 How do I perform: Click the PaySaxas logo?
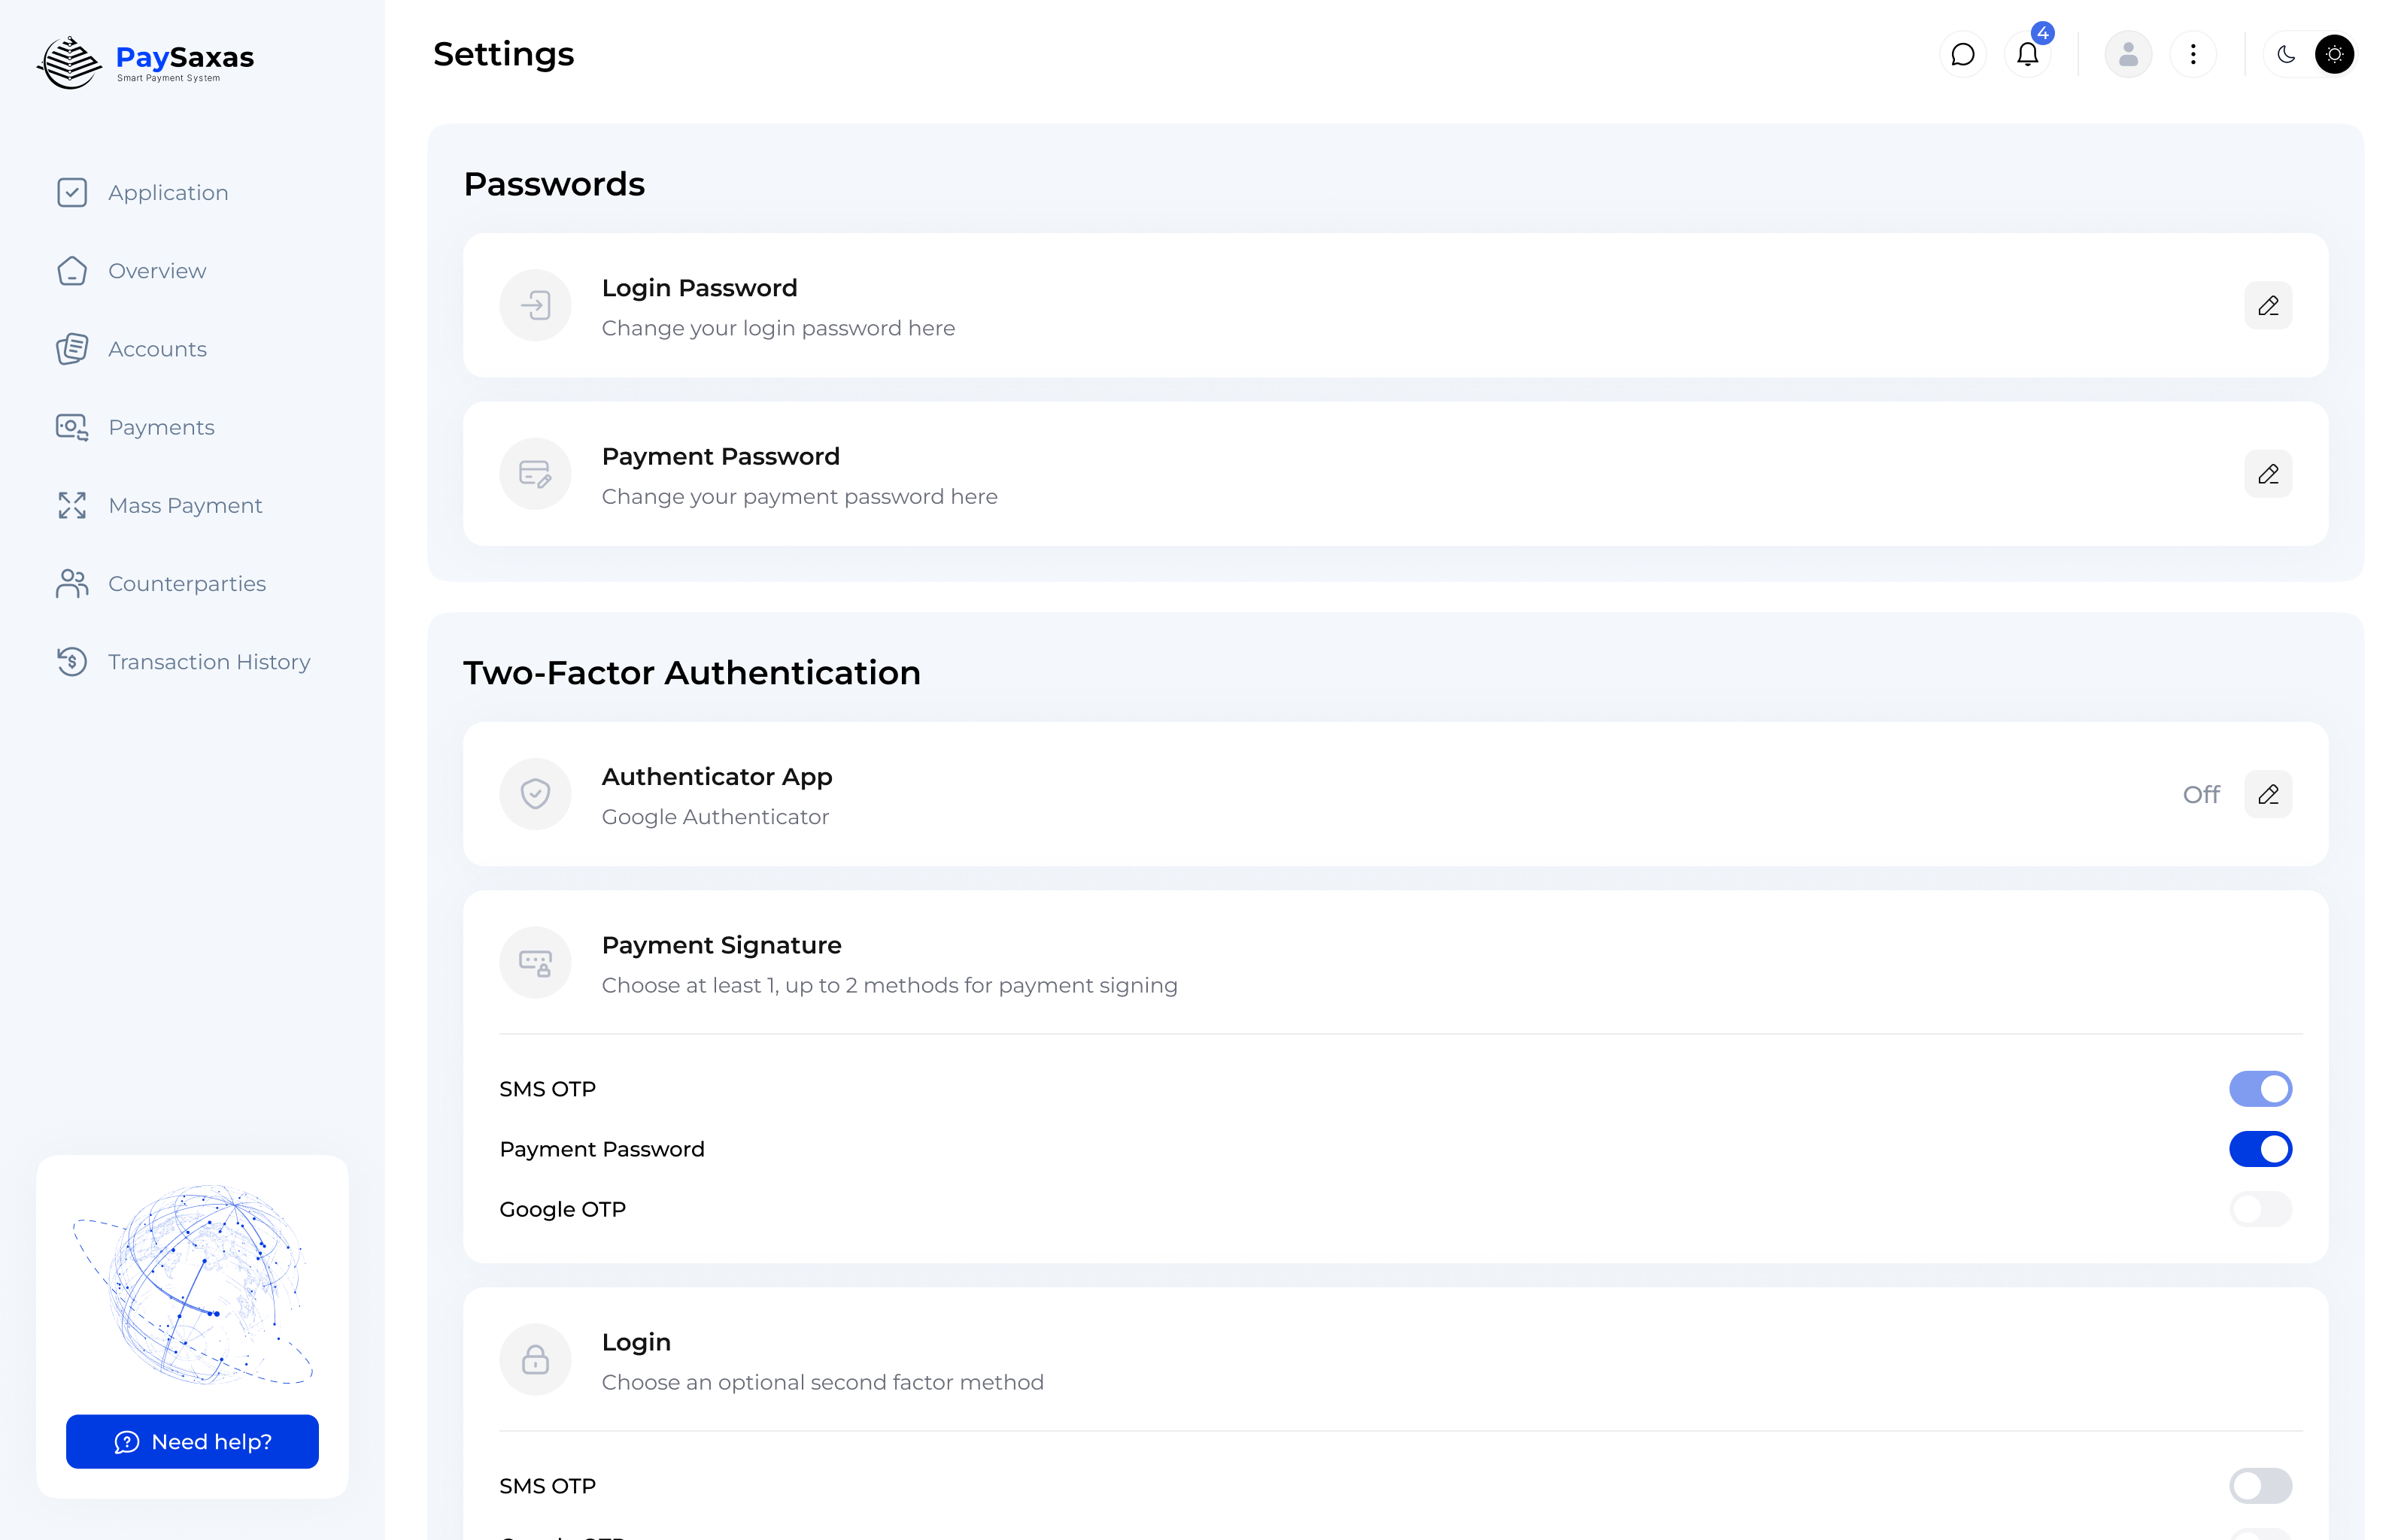tap(146, 62)
